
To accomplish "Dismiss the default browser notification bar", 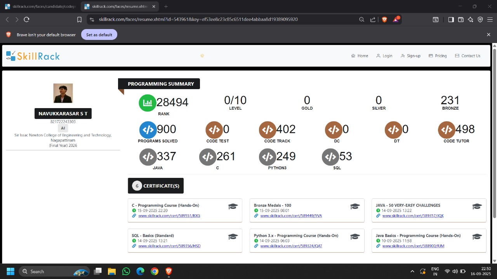I will tap(488, 34).
